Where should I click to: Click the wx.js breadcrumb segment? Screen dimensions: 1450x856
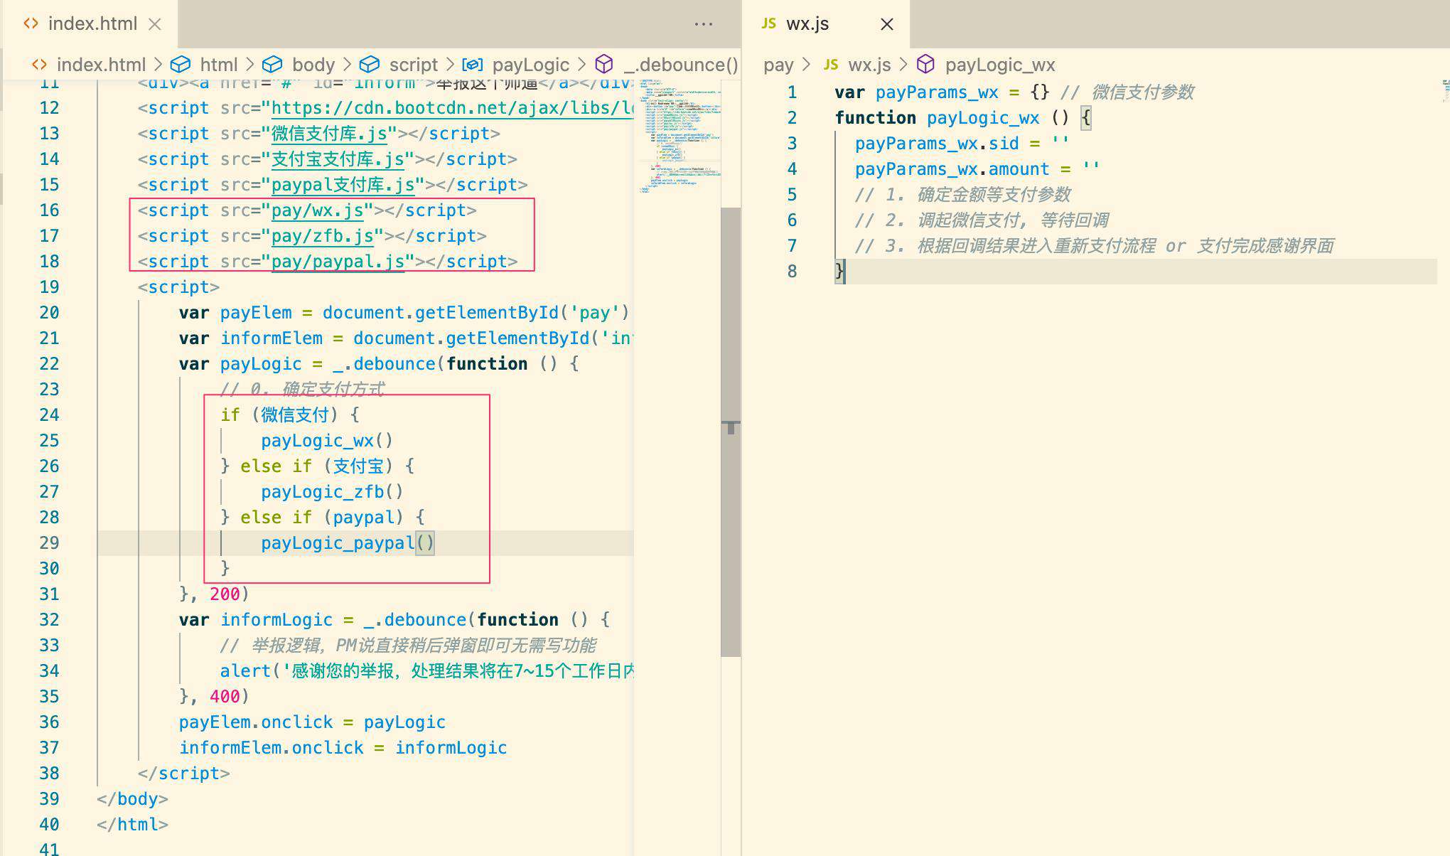pyautogui.click(x=869, y=65)
